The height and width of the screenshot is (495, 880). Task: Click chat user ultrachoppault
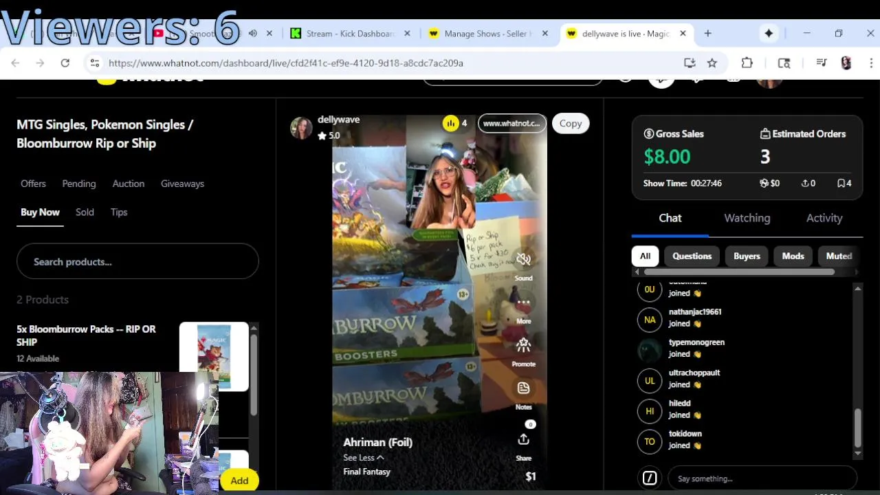click(x=694, y=373)
